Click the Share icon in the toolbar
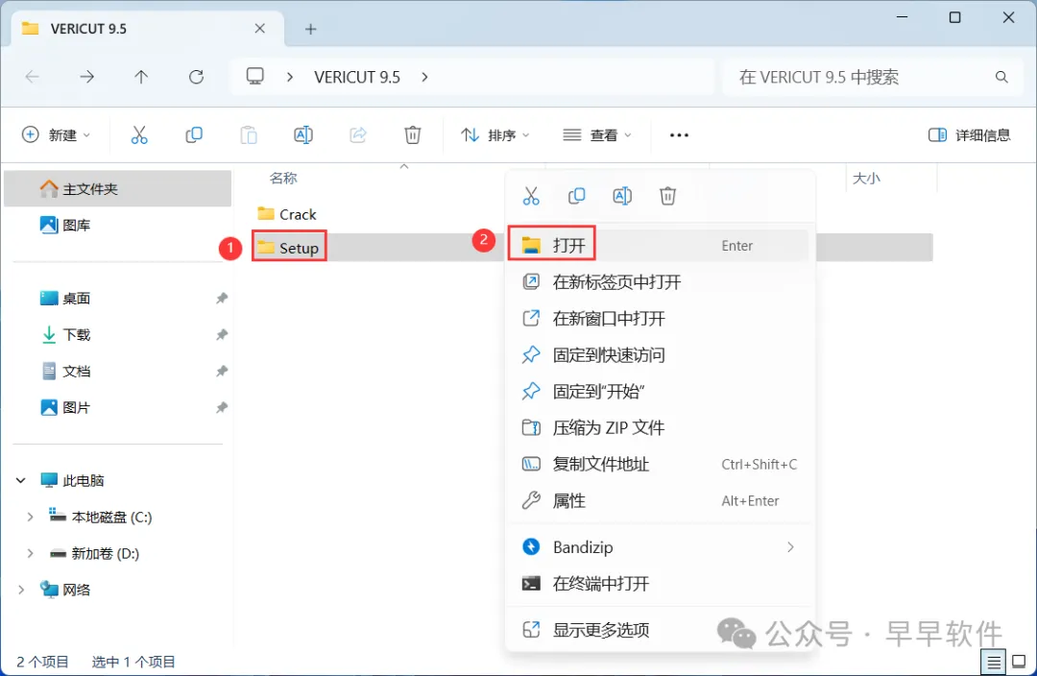The height and width of the screenshot is (676, 1037). [x=358, y=135]
